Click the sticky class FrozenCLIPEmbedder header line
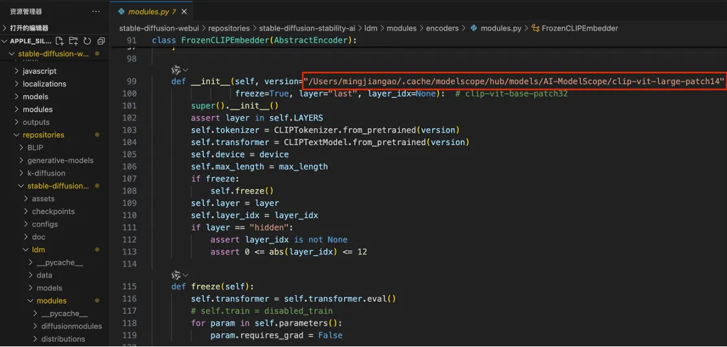The width and height of the screenshot is (727, 347). coord(255,40)
